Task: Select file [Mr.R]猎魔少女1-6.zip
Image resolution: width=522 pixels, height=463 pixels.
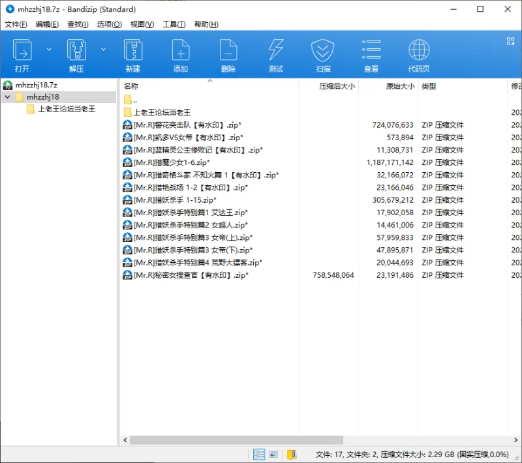Action: 172,162
